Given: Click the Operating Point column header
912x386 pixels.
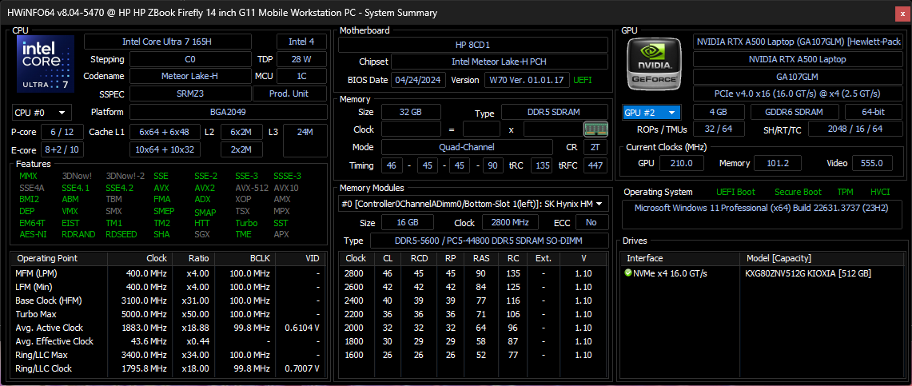Looking at the screenshot, I should pos(46,258).
